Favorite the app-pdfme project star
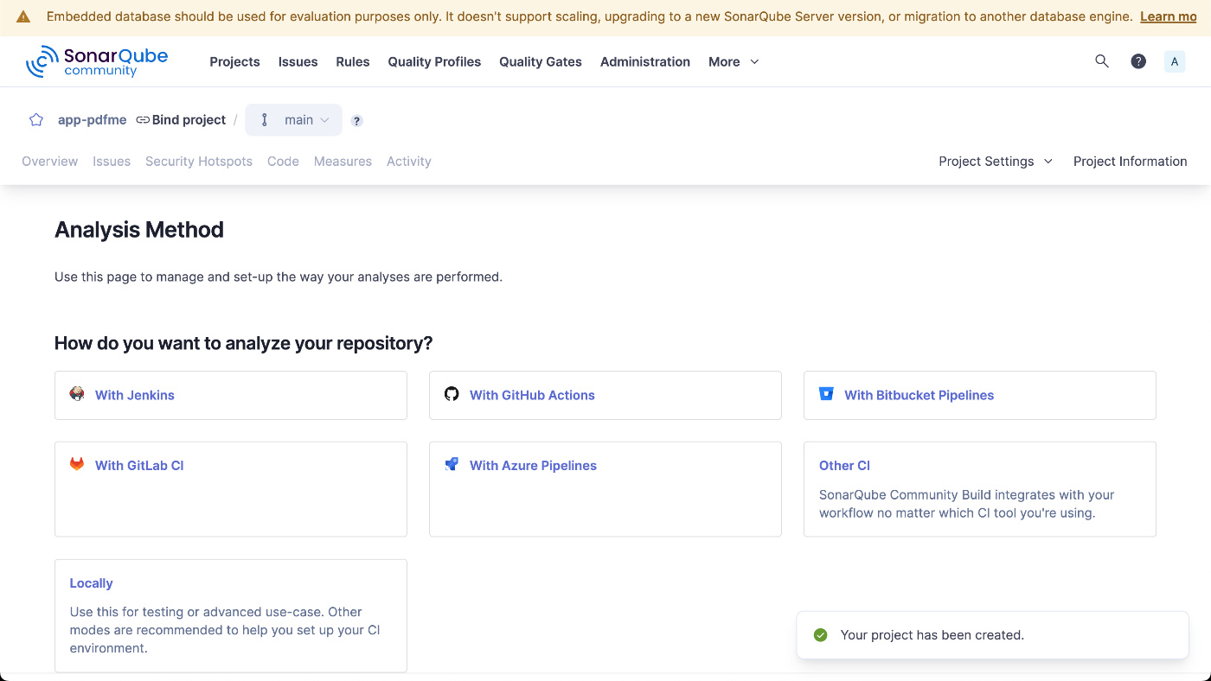Screen dimensions: 1211x681 [x=36, y=120]
